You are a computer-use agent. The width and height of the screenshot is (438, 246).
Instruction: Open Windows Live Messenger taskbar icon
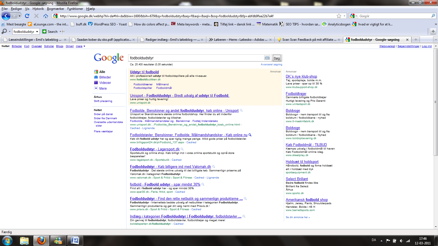[x=58, y=241]
